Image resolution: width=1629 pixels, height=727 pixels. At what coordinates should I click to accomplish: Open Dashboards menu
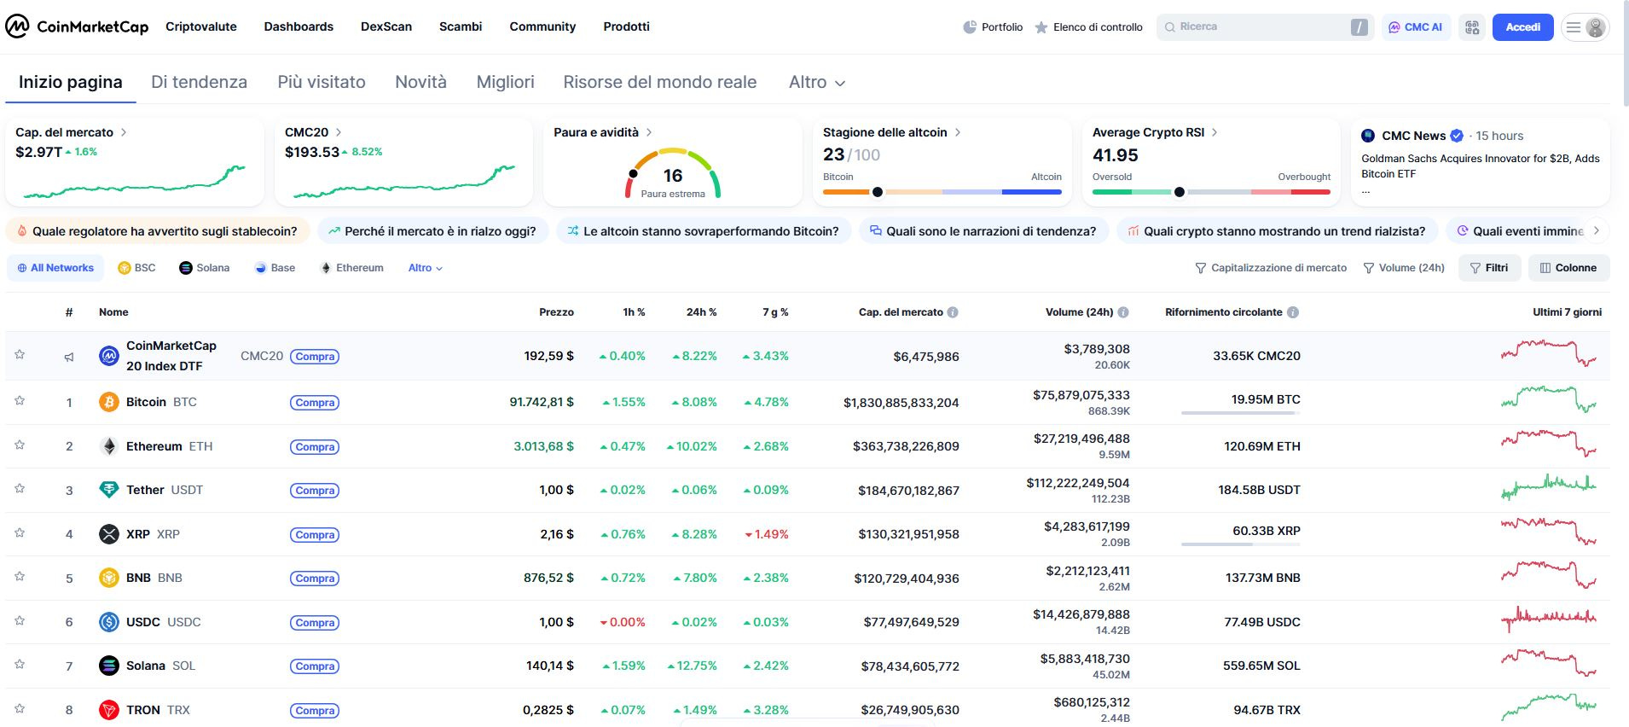click(299, 26)
